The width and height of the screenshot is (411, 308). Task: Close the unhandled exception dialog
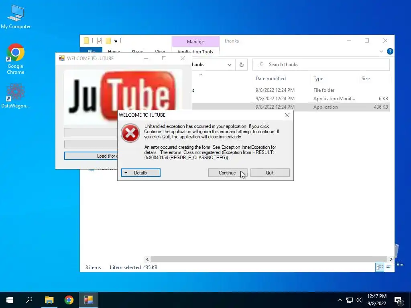(287, 115)
